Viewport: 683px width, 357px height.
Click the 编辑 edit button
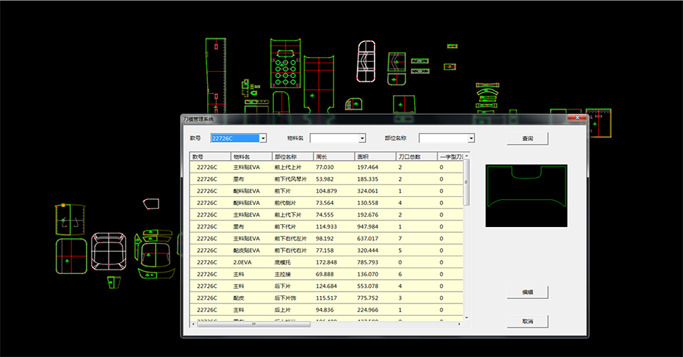coord(527,292)
